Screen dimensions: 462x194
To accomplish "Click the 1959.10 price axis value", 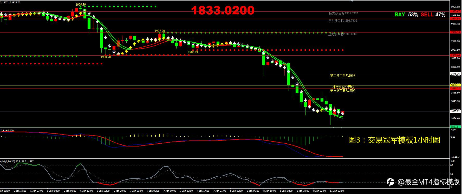I will pos(456,7).
